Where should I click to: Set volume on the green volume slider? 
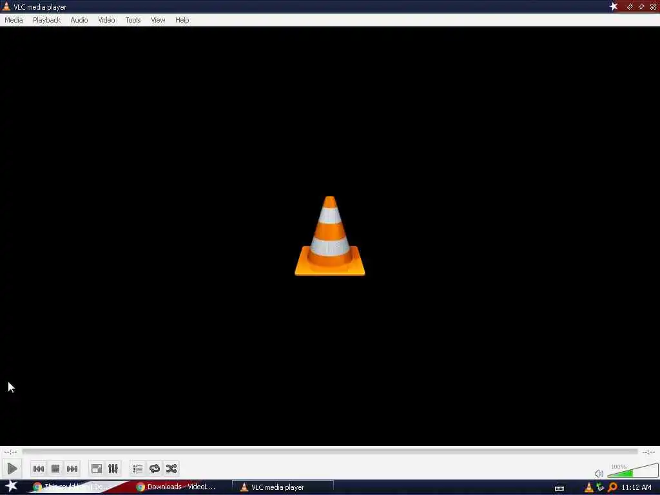click(x=633, y=471)
